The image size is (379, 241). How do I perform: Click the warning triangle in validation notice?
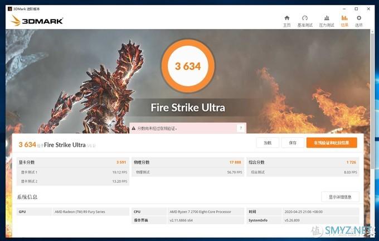pyautogui.click(x=133, y=128)
